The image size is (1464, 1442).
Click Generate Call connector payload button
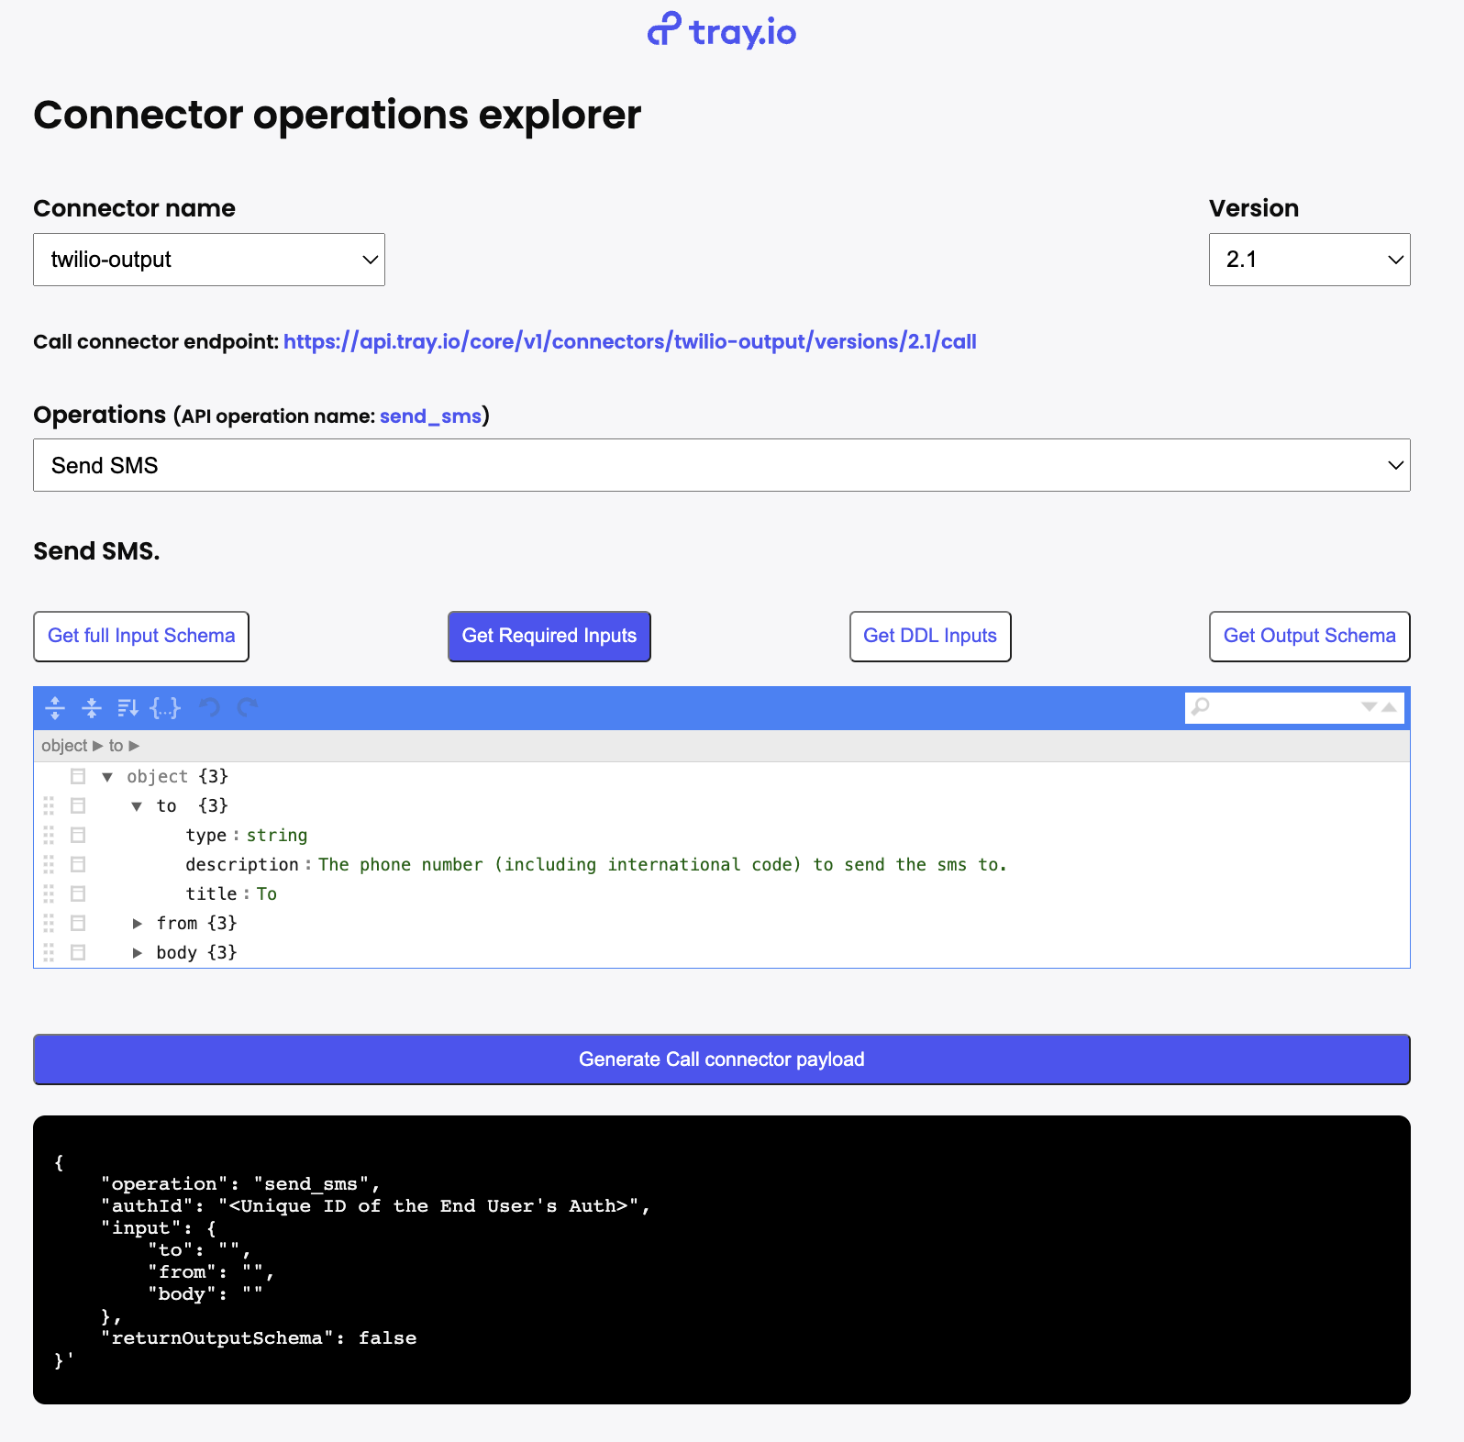click(722, 1059)
